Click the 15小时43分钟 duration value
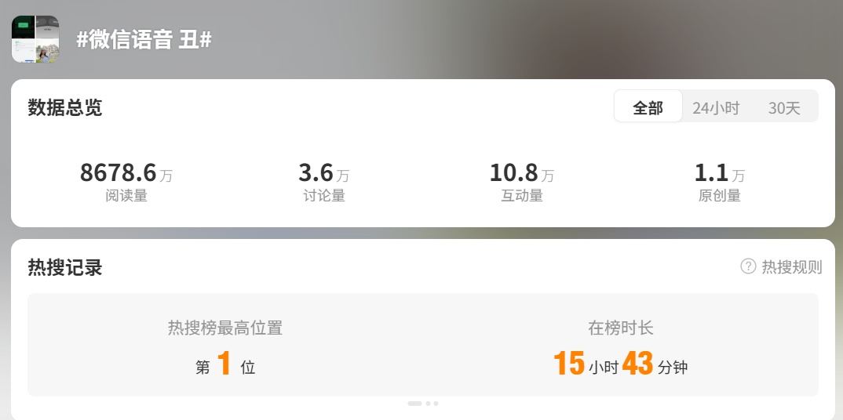This screenshot has width=843, height=420. [x=620, y=364]
